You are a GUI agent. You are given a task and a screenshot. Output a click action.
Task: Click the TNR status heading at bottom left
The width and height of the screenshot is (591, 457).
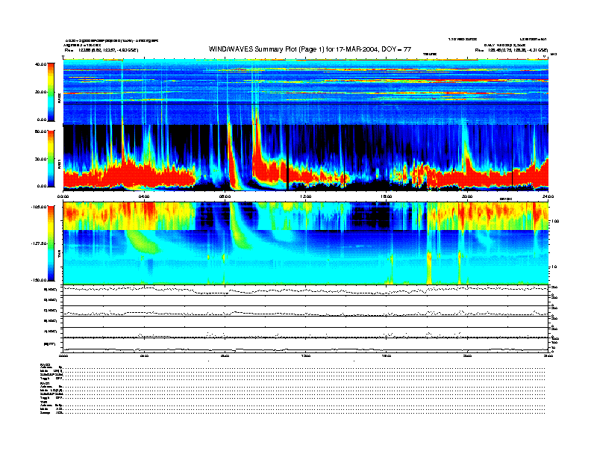pos(43,400)
